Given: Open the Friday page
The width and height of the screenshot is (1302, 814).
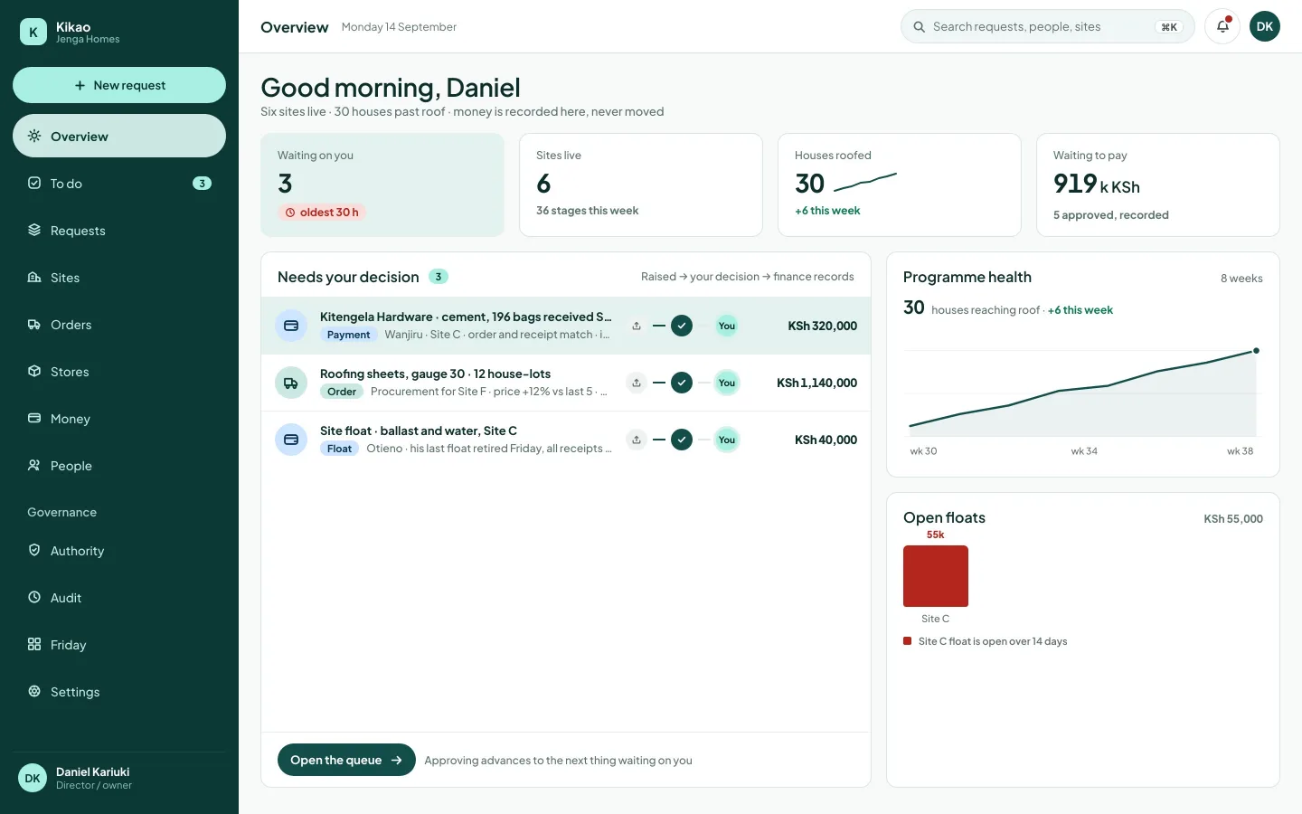Looking at the screenshot, I should [x=119, y=644].
